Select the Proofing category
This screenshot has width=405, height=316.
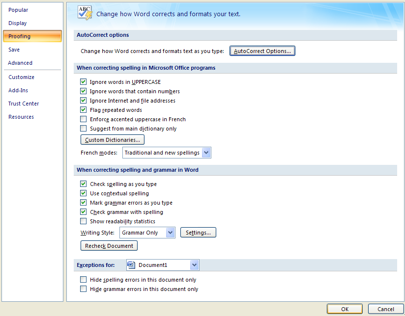(x=32, y=36)
